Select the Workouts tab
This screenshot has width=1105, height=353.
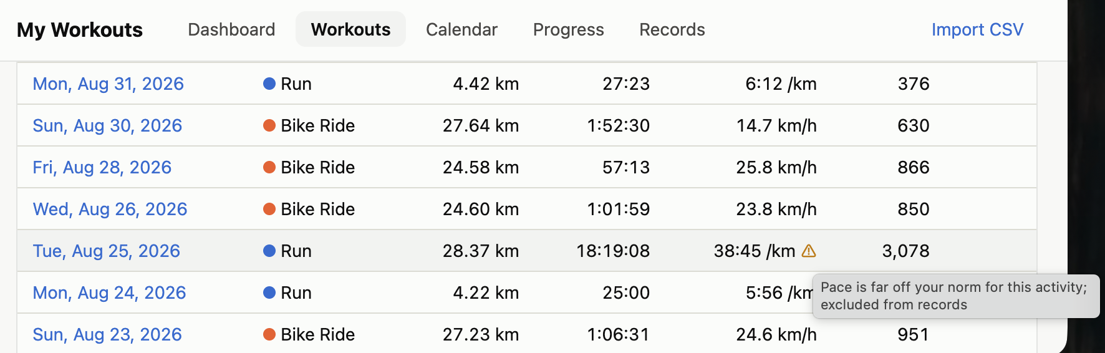click(x=350, y=29)
